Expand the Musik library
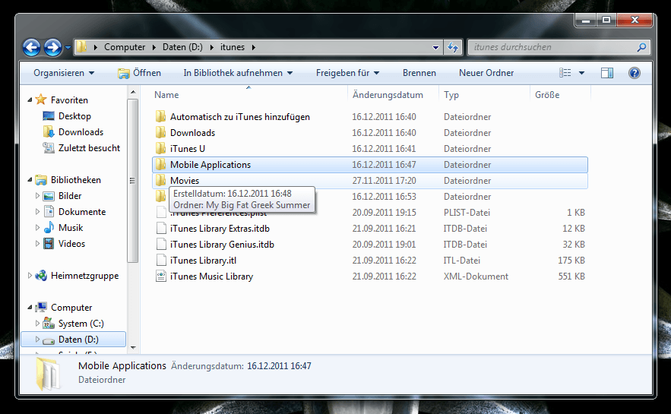The image size is (671, 414). point(37,228)
